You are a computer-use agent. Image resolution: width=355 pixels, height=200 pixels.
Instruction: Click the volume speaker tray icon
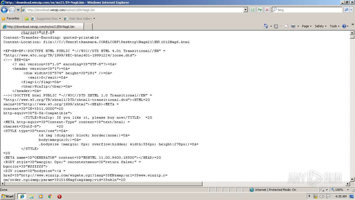tap(322, 196)
